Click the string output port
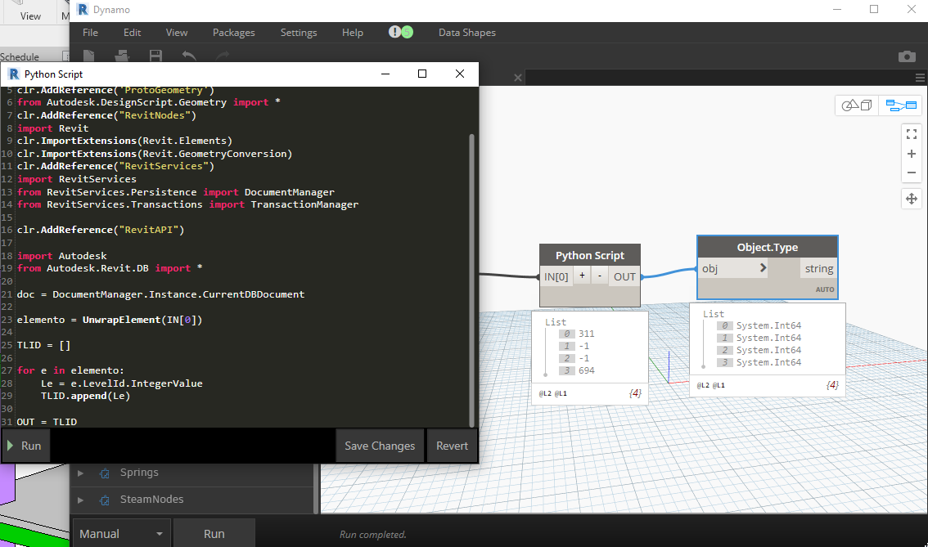The image size is (928, 547). [x=818, y=268]
